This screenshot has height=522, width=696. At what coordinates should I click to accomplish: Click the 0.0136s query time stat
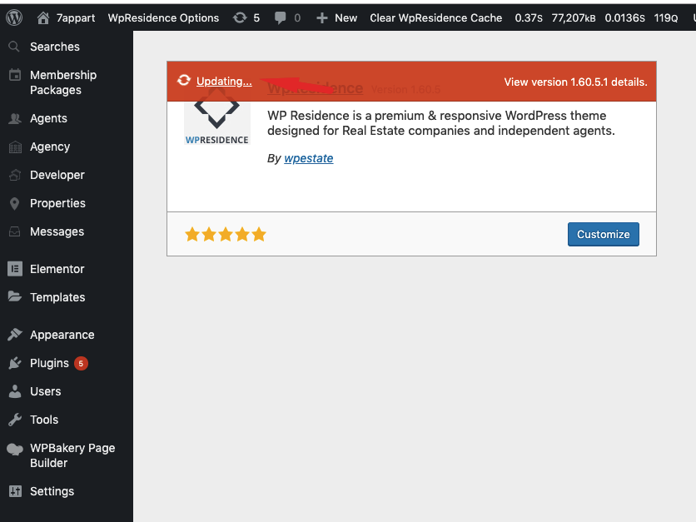tap(625, 17)
